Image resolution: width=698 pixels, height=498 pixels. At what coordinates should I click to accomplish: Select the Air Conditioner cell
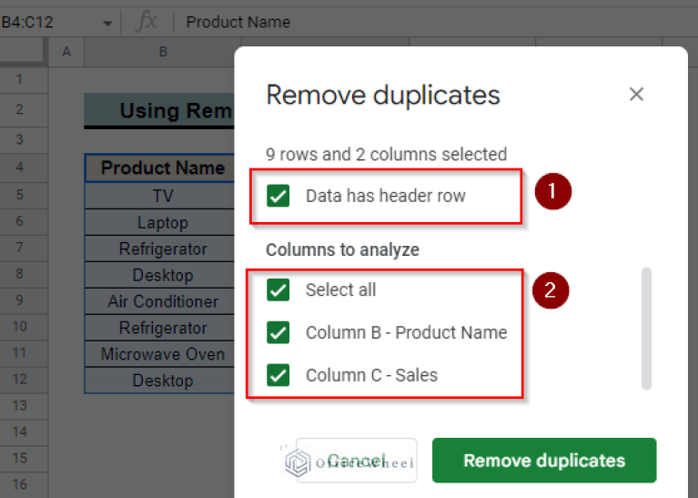[x=162, y=301]
